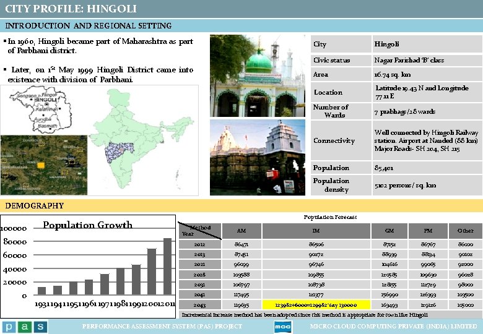Click the 'Connectivity' label cell

[341, 140]
